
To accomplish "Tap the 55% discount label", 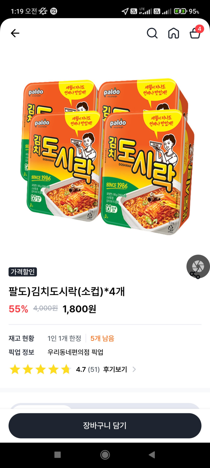I will (x=18, y=309).
